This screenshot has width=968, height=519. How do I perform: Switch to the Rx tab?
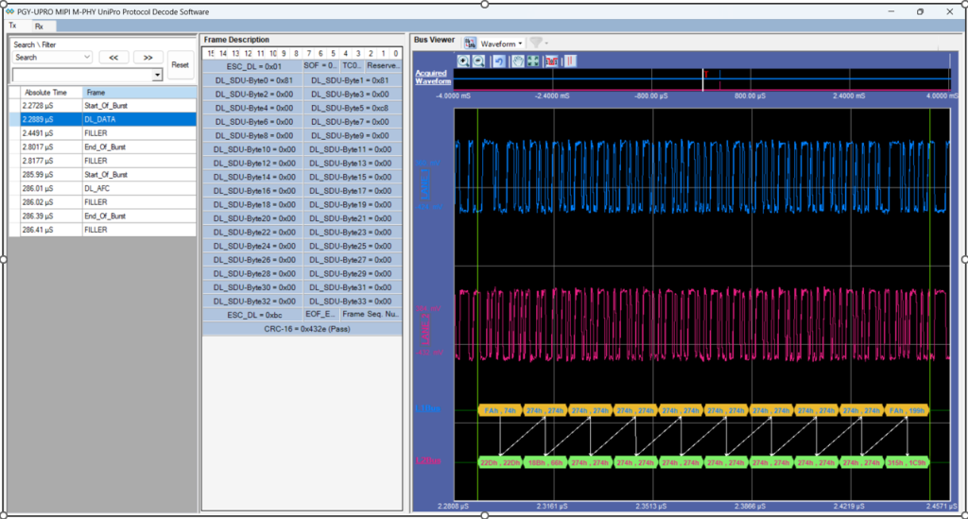click(x=39, y=26)
